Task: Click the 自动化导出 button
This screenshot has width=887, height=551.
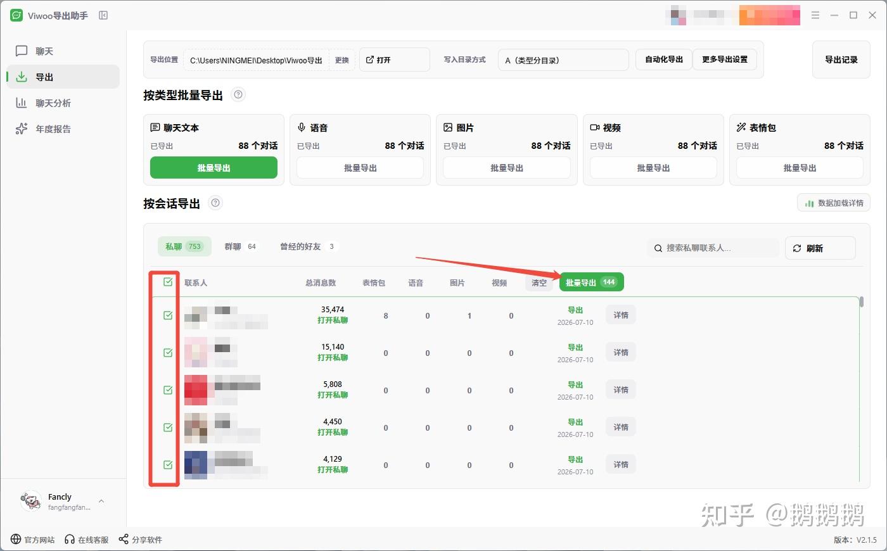Action: coord(664,60)
